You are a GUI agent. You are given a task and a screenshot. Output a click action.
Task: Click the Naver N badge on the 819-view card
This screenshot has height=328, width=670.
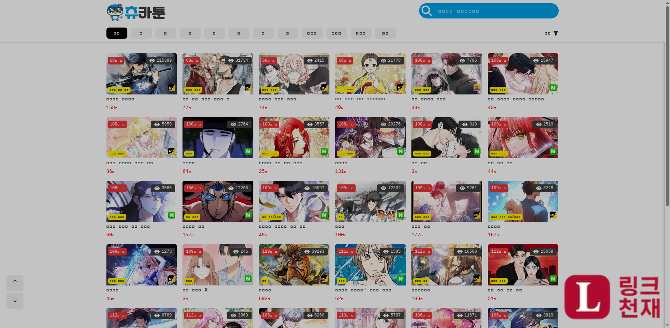pyautogui.click(x=477, y=151)
